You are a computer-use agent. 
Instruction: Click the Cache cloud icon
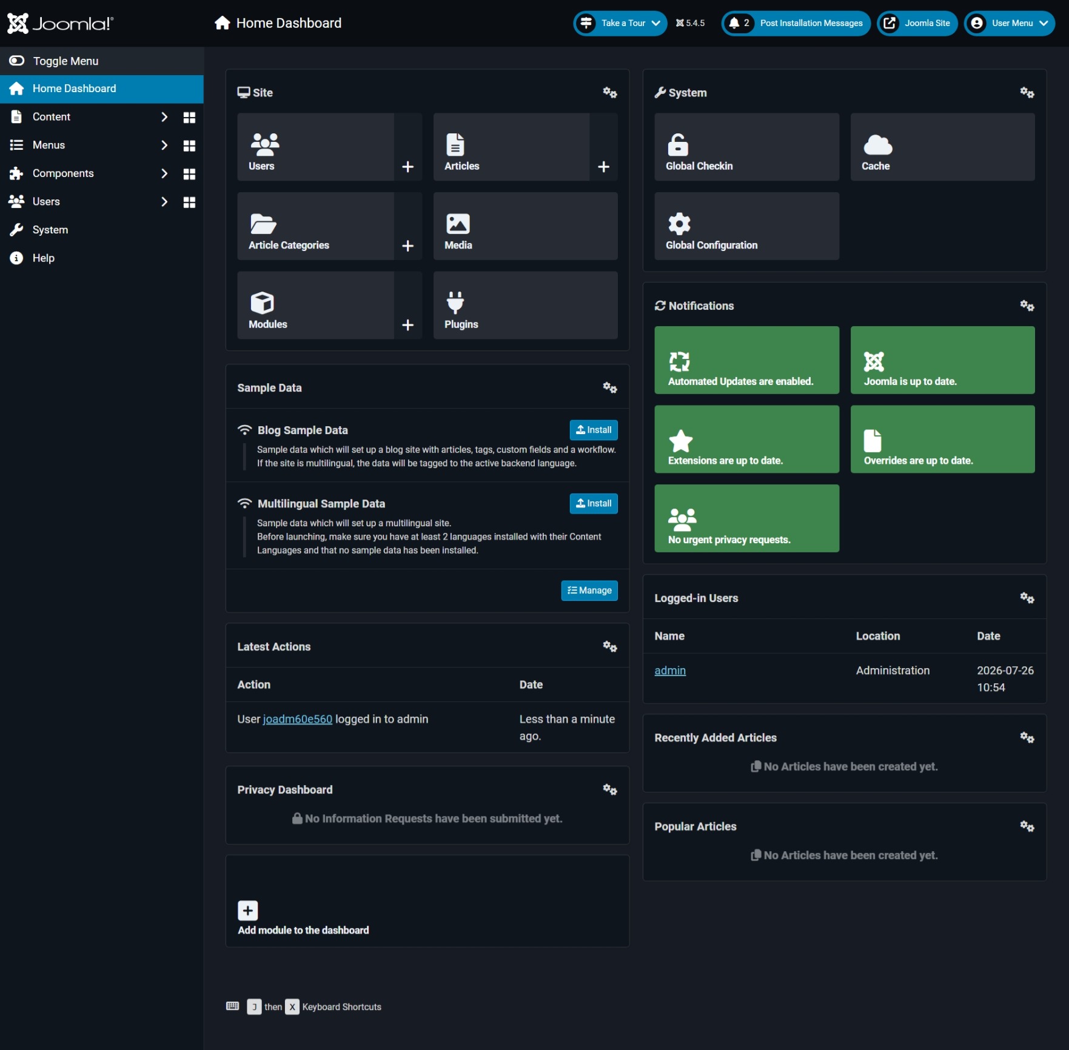[x=877, y=145]
